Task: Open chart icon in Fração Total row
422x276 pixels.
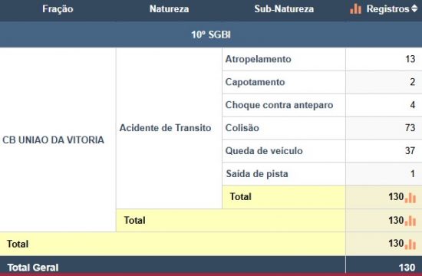Action: (410, 244)
